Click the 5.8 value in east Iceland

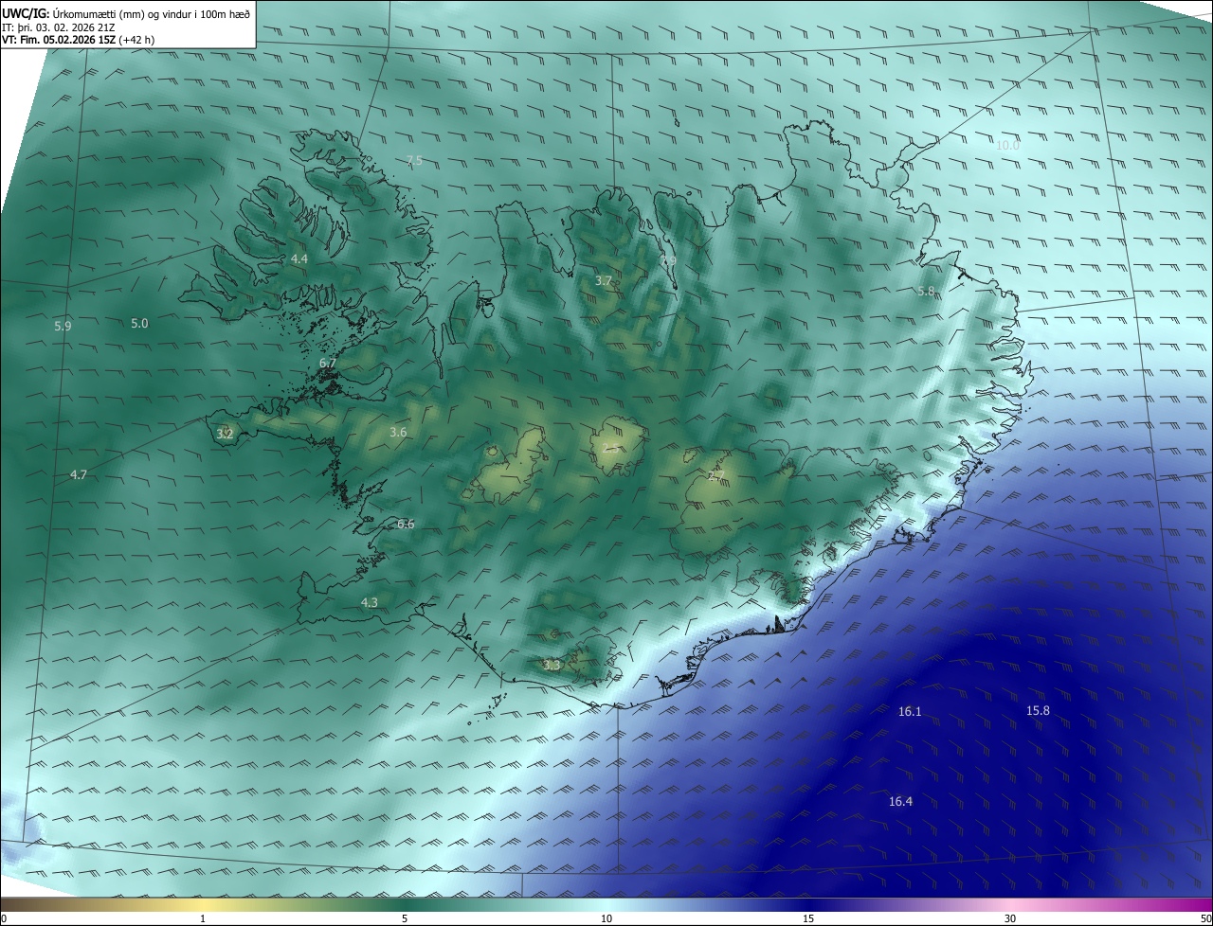(x=926, y=292)
